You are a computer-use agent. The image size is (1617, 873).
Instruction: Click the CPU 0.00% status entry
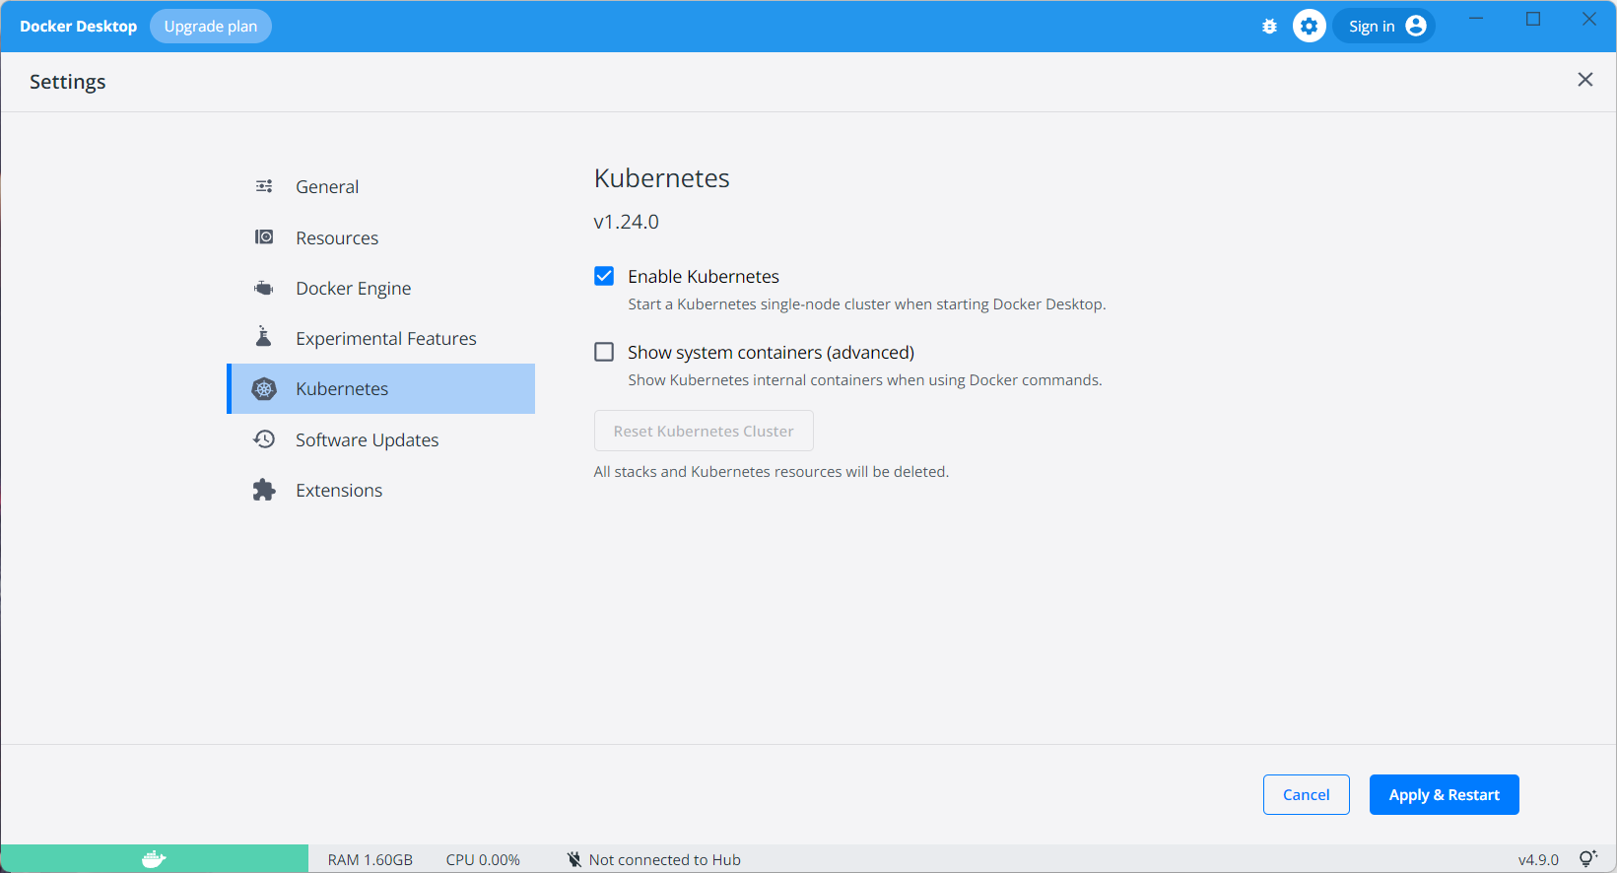click(x=483, y=859)
